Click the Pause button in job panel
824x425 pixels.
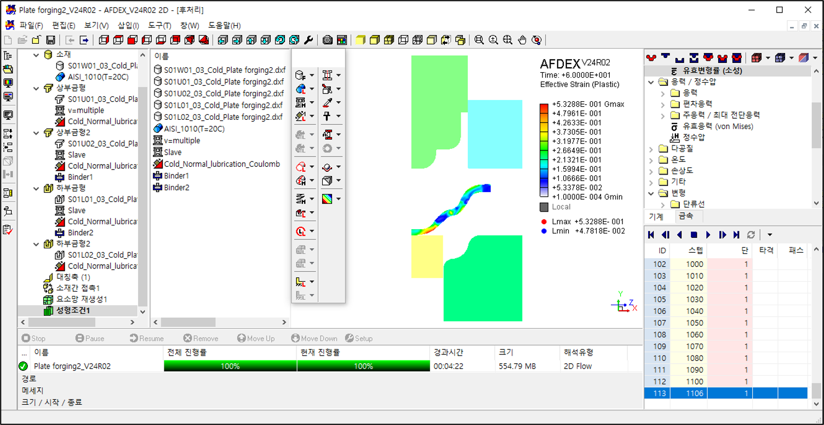(x=90, y=339)
